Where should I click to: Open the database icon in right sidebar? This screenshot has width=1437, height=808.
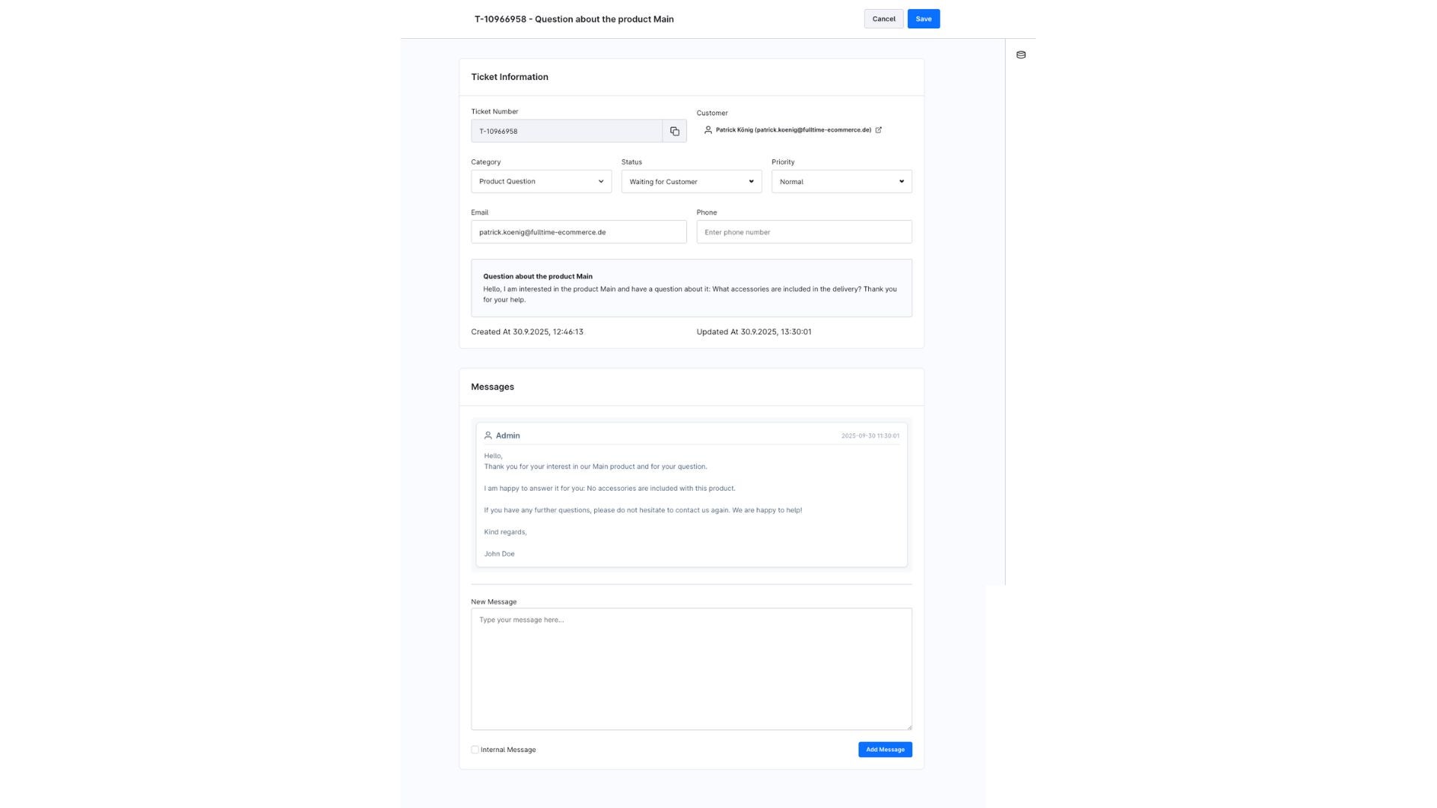(1021, 55)
